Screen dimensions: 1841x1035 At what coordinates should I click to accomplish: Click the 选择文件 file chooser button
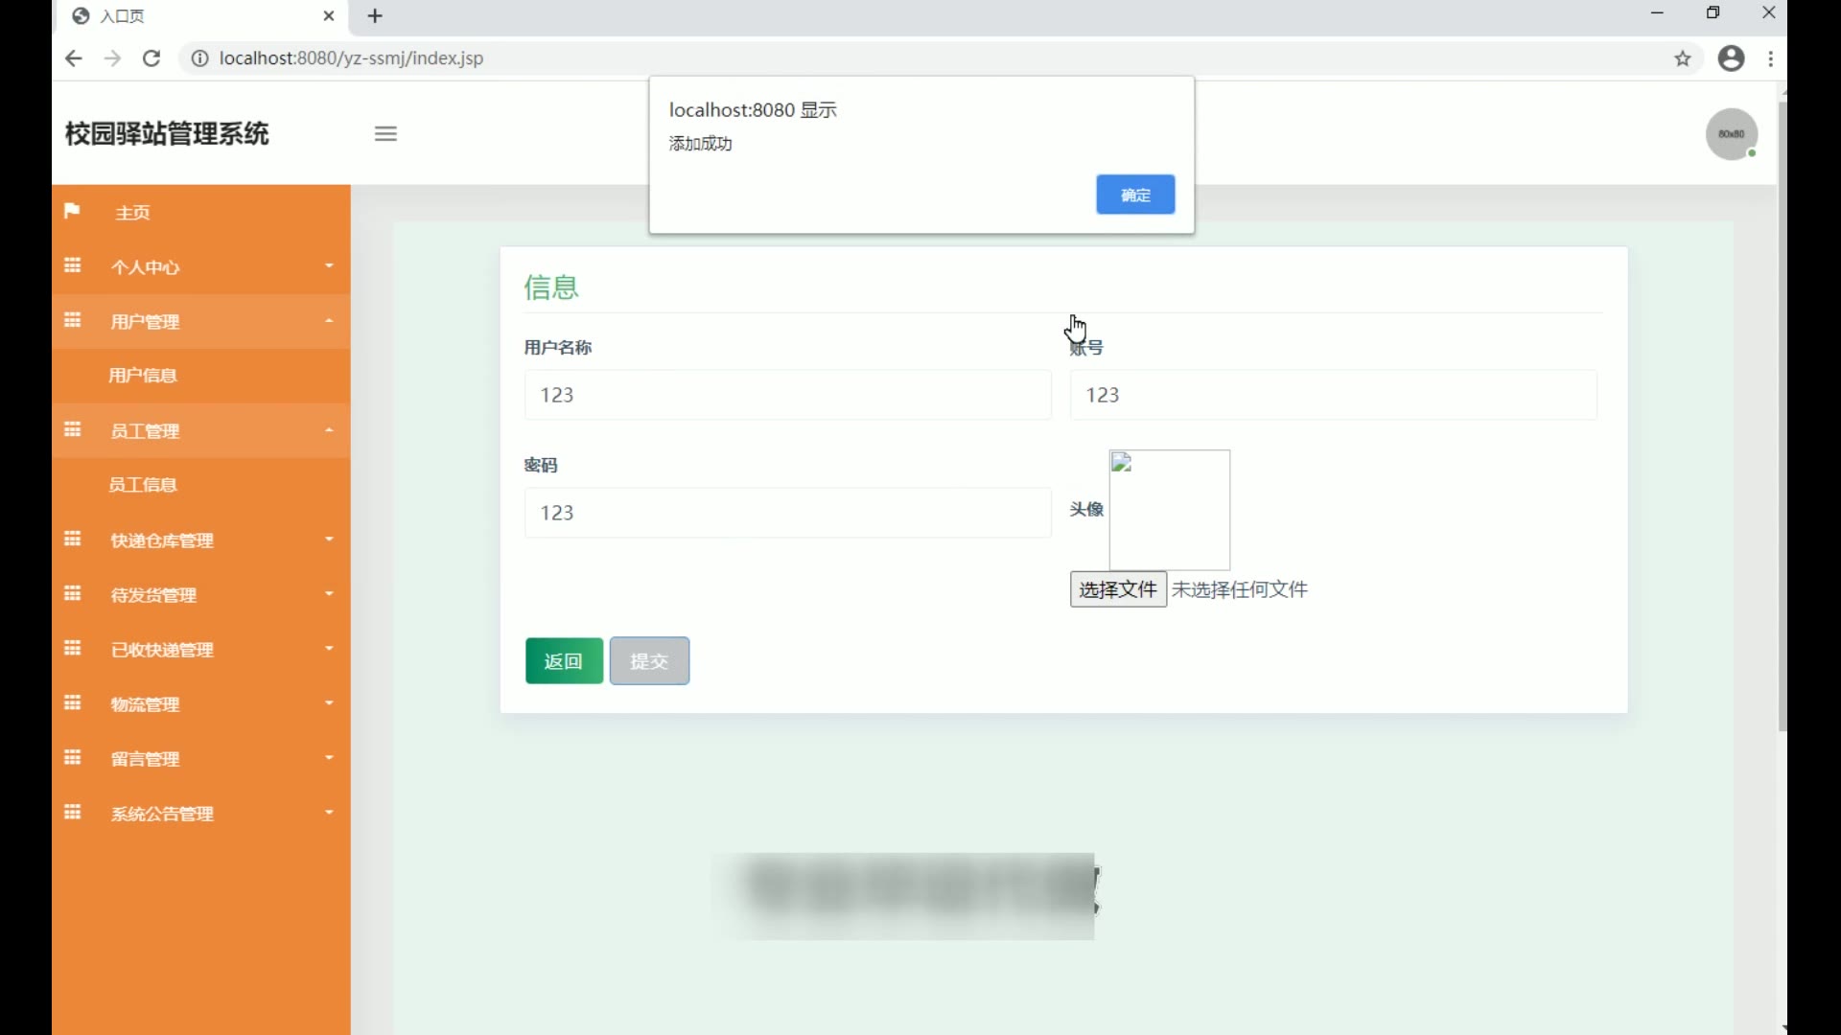point(1118,589)
